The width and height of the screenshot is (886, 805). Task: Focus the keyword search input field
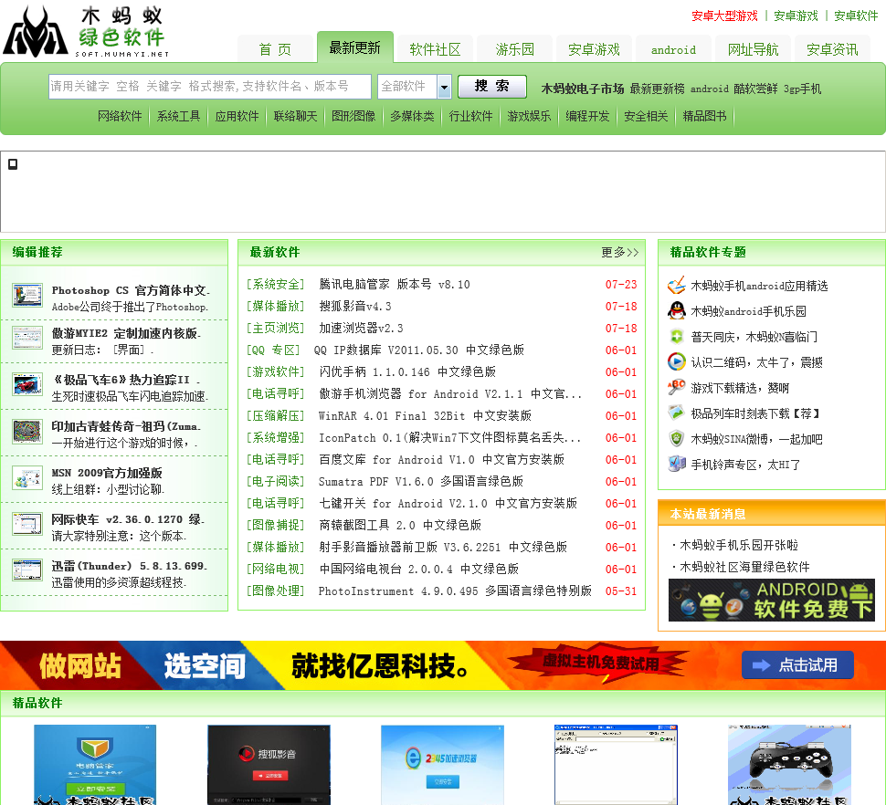click(210, 87)
